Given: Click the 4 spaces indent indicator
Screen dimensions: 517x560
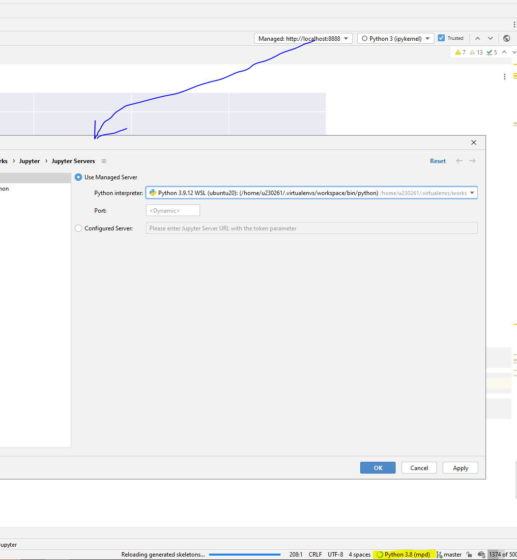Looking at the screenshot, I should pyautogui.click(x=359, y=554).
